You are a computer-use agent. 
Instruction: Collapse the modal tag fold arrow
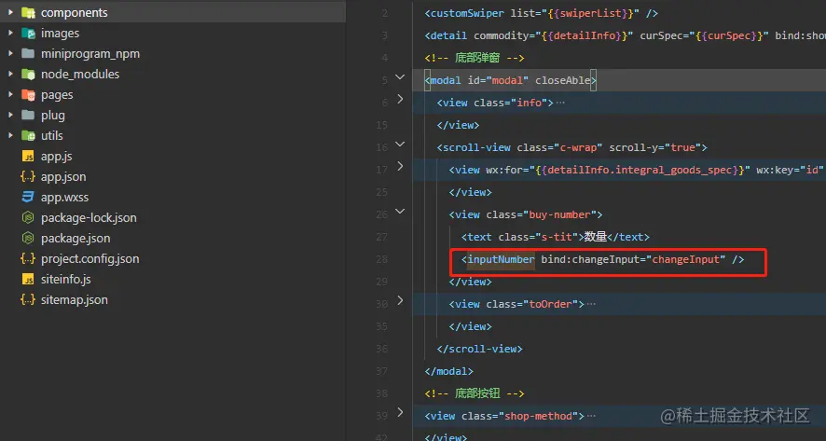click(x=400, y=77)
